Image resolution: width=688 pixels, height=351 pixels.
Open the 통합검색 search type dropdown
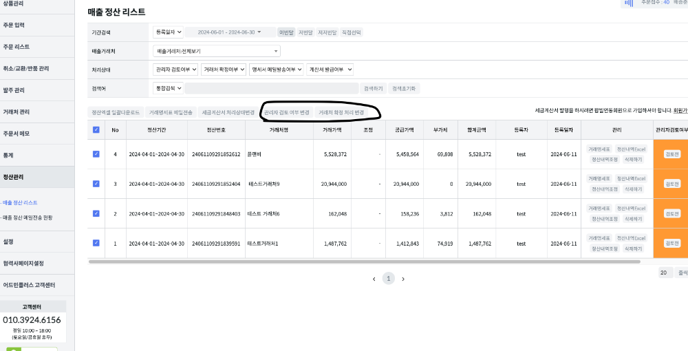[168, 88]
